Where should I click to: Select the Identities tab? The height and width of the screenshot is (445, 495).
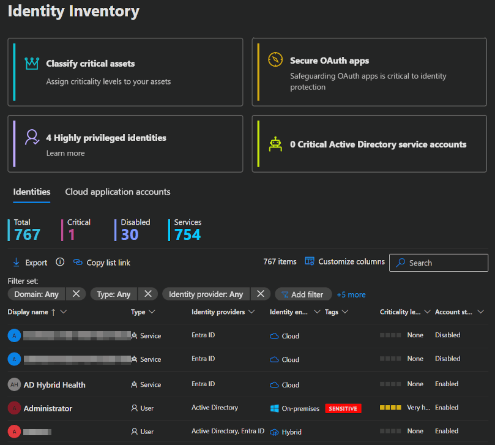[32, 192]
